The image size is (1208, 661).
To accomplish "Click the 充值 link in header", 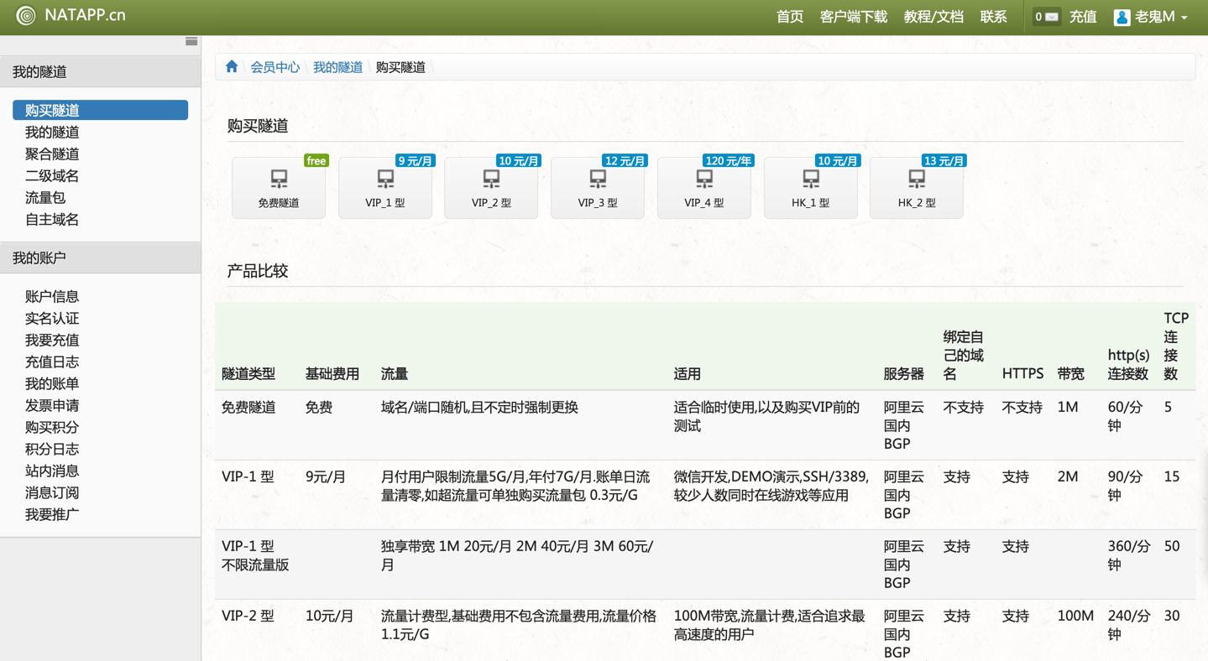I will click(1083, 17).
